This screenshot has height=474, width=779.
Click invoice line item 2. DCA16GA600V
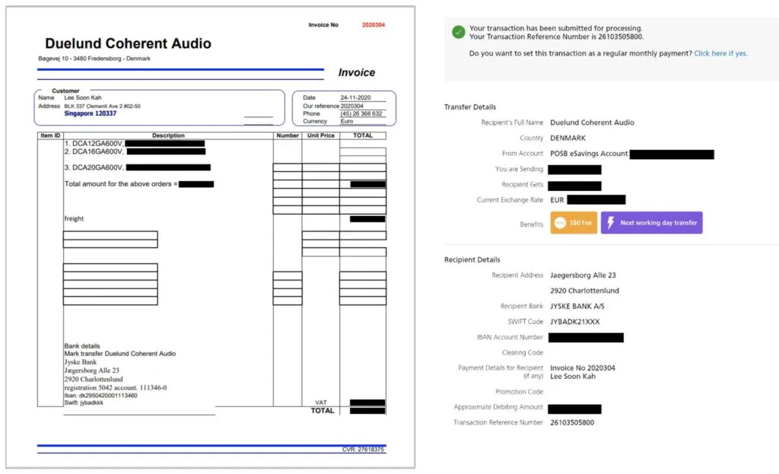[94, 151]
